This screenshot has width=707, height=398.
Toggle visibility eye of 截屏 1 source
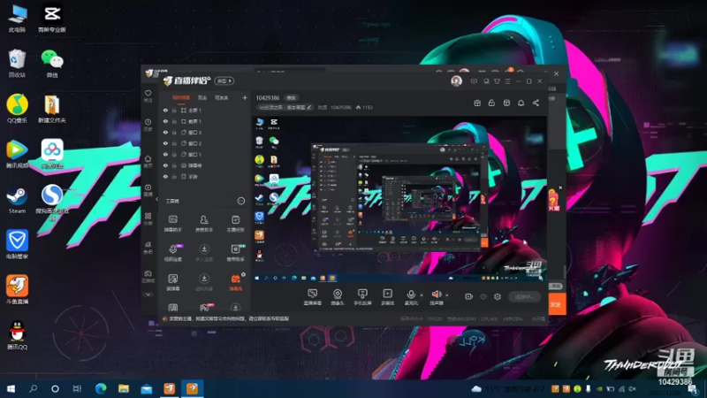[x=165, y=121]
